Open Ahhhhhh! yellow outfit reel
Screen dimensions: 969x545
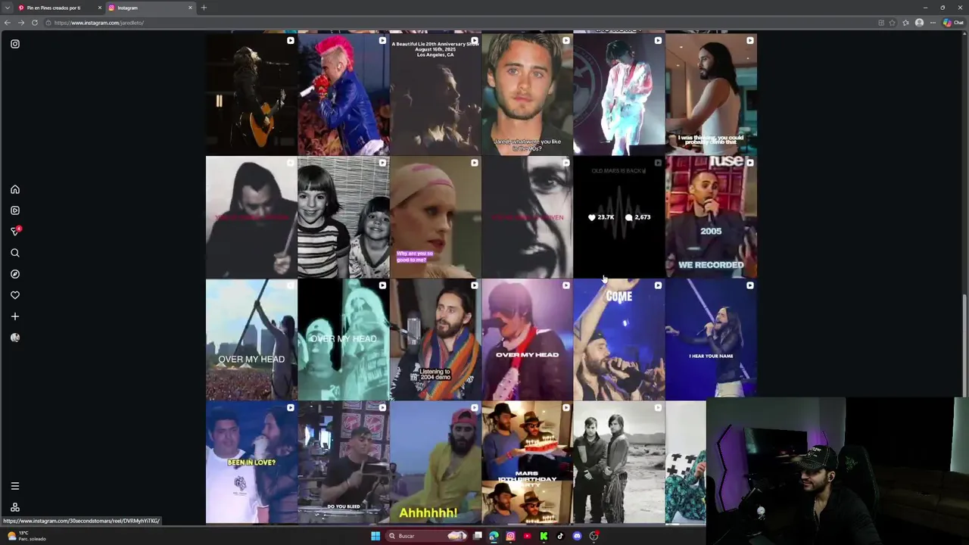(435, 462)
